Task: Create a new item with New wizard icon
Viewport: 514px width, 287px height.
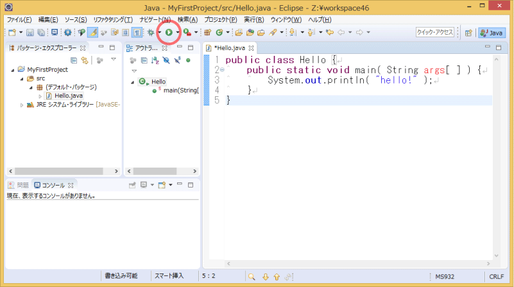Action: pyautogui.click(x=12, y=32)
